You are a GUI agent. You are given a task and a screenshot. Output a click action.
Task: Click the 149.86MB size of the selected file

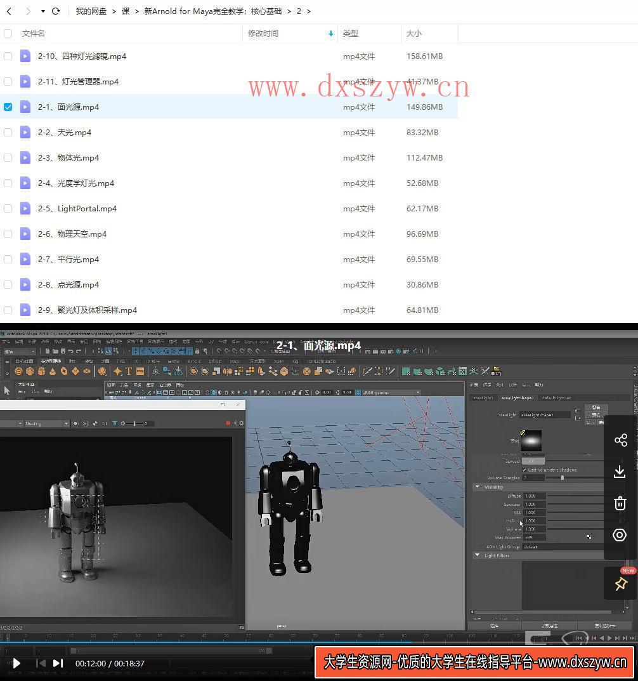click(424, 107)
